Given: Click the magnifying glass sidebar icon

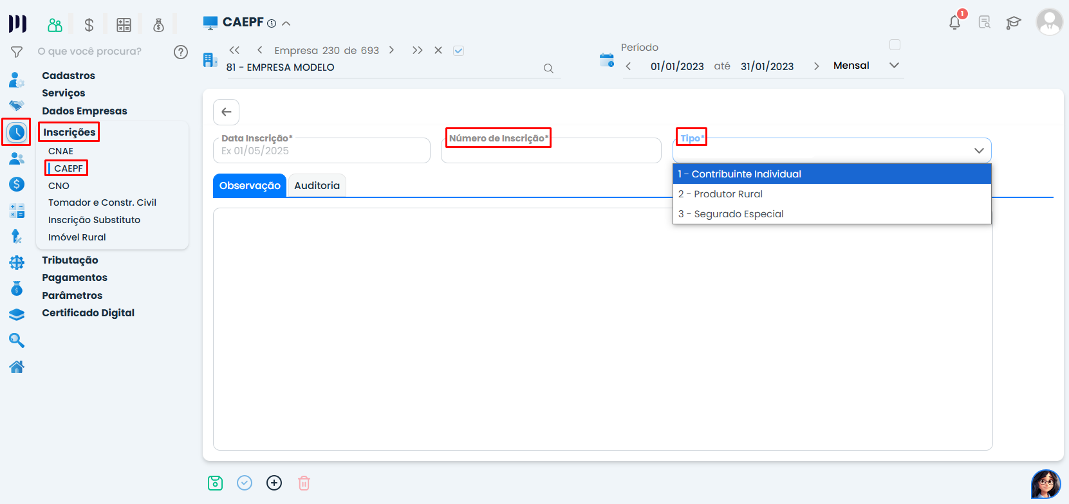Looking at the screenshot, I should click(17, 340).
